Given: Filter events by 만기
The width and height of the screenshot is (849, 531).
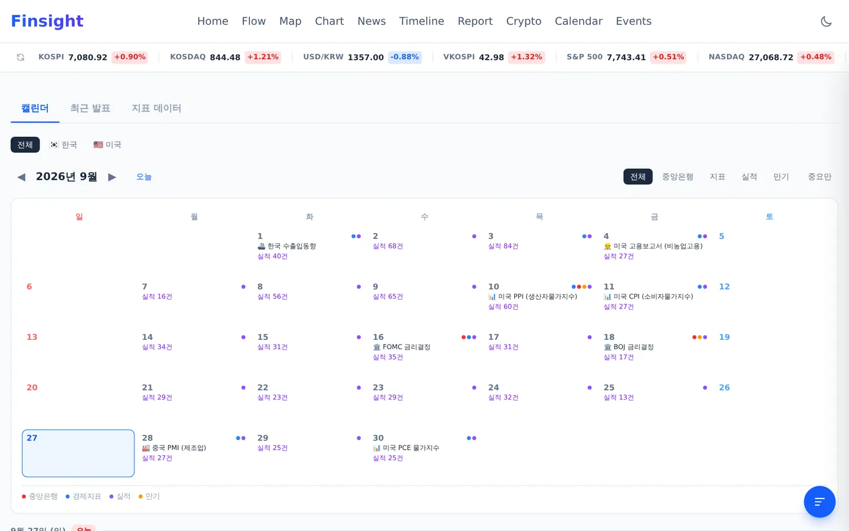Looking at the screenshot, I should point(781,177).
